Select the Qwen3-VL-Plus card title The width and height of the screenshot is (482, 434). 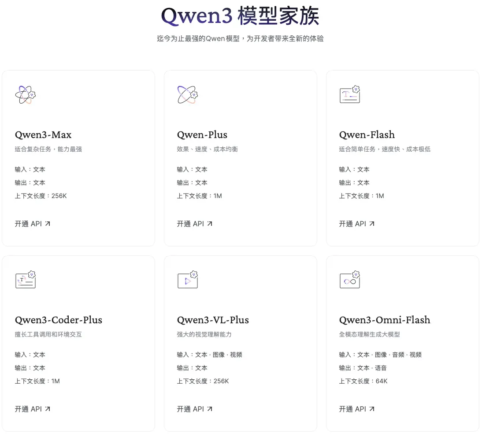click(x=213, y=320)
